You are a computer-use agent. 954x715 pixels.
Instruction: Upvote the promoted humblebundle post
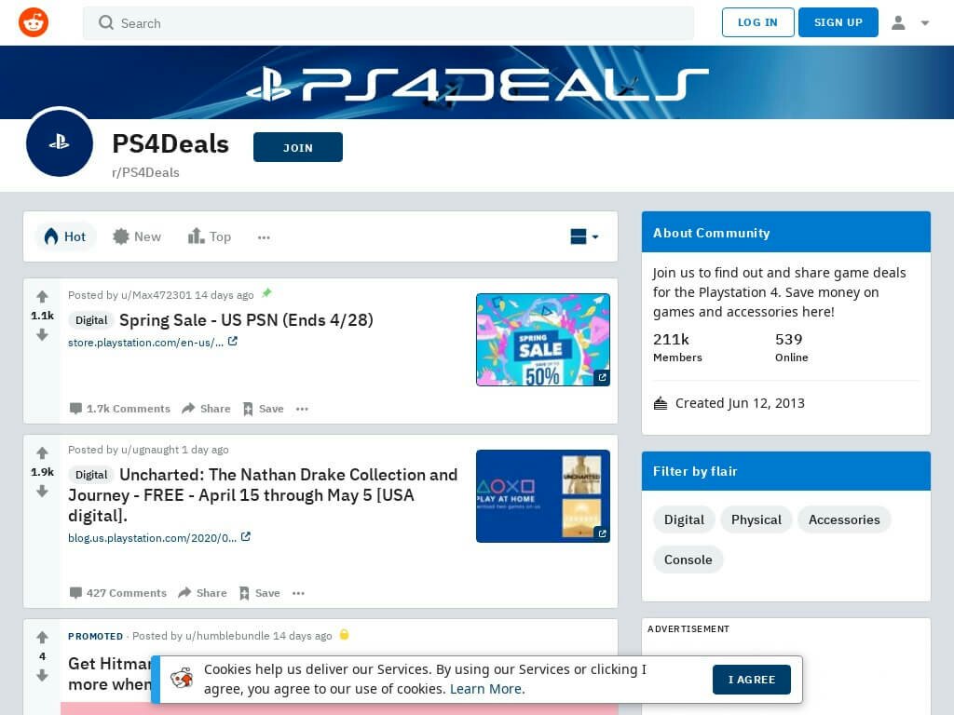tap(42, 637)
